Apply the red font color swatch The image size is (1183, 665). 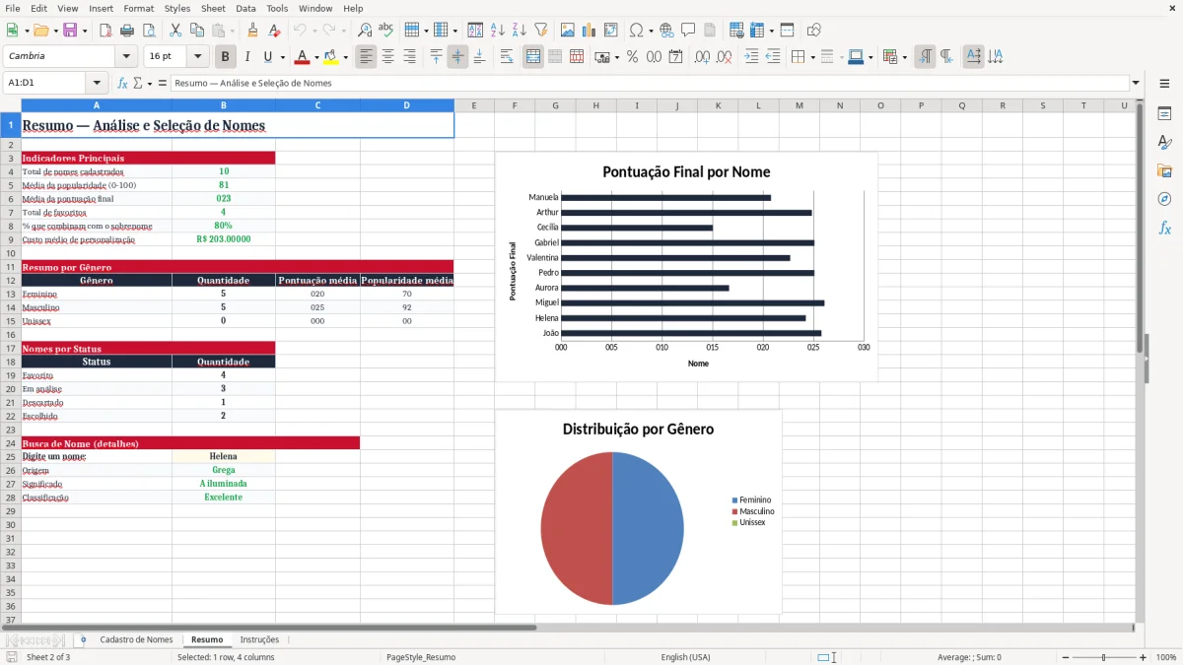click(x=302, y=57)
